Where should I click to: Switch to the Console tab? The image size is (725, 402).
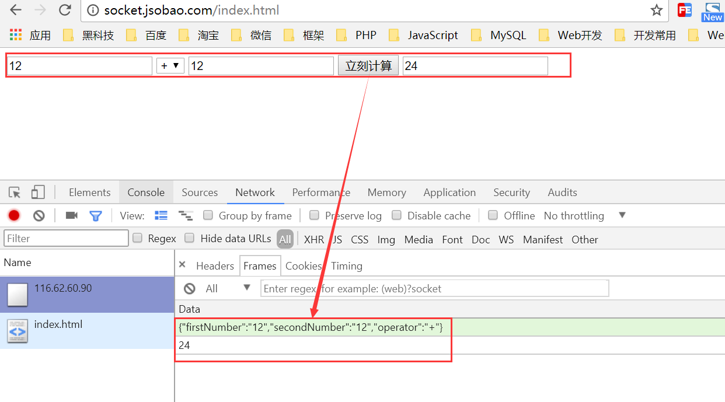tap(146, 193)
